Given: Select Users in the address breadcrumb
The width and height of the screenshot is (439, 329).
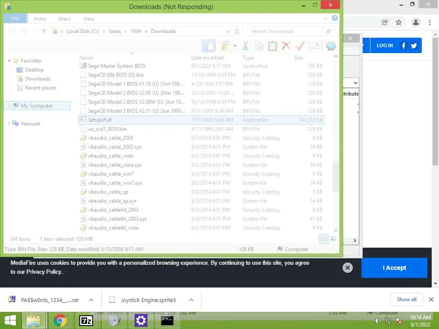Looking at the screenshot, I should 115,31.
